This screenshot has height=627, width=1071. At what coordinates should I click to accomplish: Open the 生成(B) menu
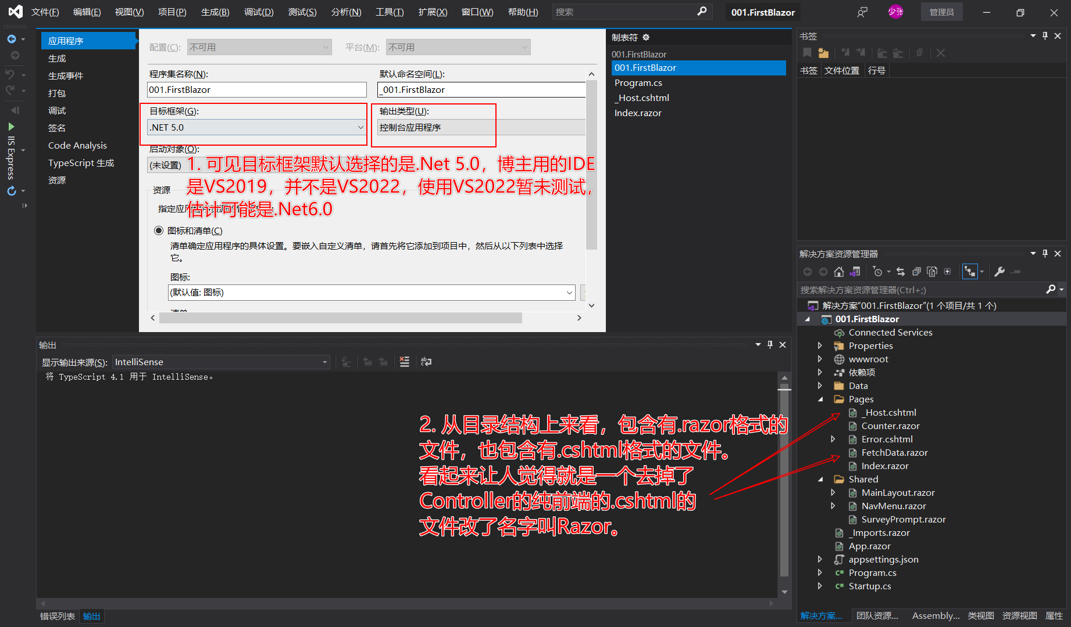(x=215, y=12)
